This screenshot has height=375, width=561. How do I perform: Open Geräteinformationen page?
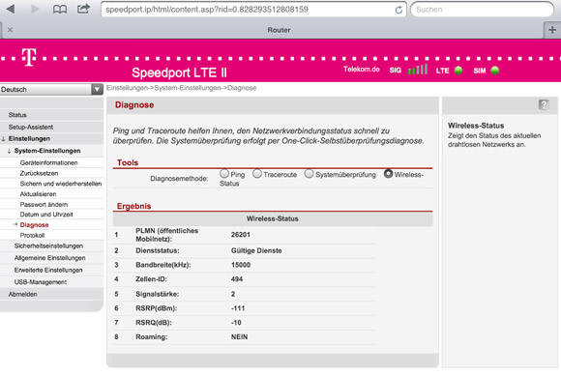click(x=48, y=162)
